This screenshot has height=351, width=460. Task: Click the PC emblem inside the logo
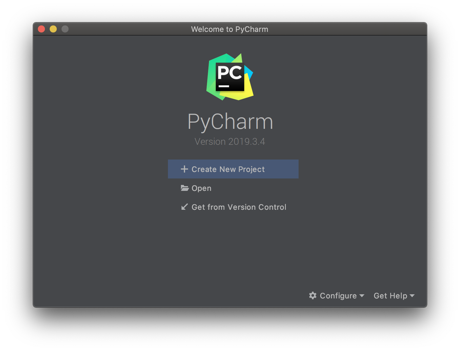click(x=230, y=76)
